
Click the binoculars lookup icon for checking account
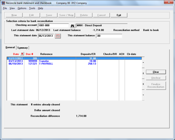72,26
